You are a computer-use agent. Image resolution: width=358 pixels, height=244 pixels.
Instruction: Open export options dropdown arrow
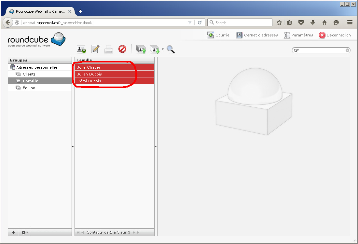pyautogui.click(x=163, y=49)
